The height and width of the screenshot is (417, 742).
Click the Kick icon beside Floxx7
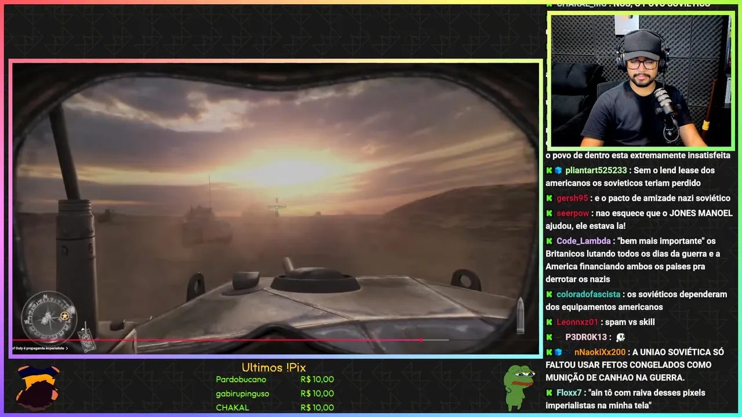pyautogui.click(x=549, y=393)
